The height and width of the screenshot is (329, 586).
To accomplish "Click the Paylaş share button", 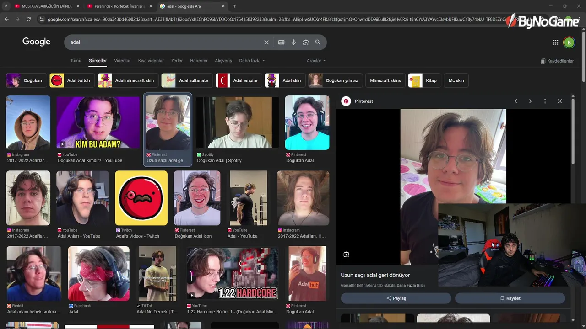I will 396,298.
